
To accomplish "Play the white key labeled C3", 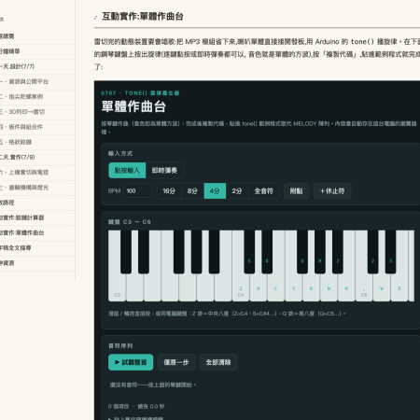I will [117, 287].
